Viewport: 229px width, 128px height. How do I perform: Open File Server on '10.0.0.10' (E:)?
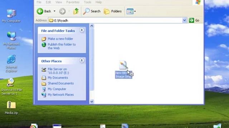pyautogui.click(x=58, y=71)
